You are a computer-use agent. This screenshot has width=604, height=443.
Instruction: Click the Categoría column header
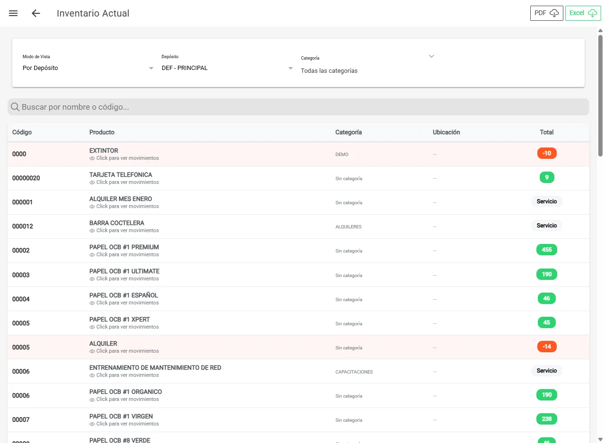pyautogui.click(x=349, y=132)
